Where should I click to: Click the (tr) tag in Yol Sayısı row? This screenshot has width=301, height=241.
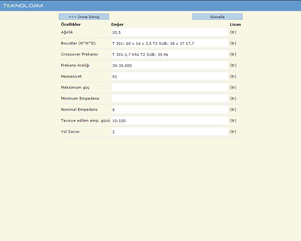pyautogui.click(x=233, y=132)
